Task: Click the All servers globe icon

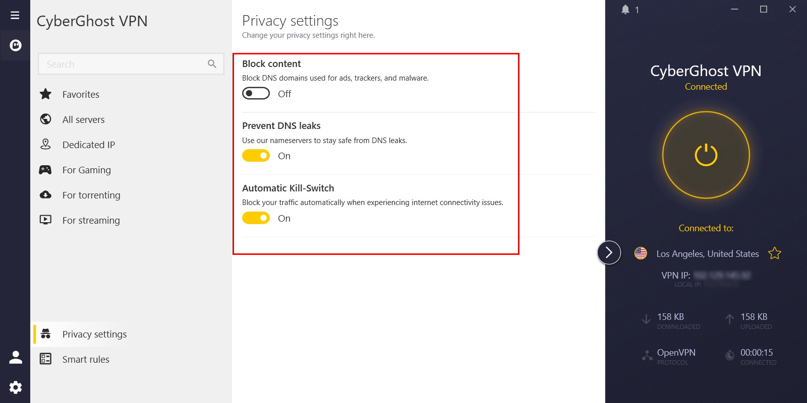Action: [46, 119]
